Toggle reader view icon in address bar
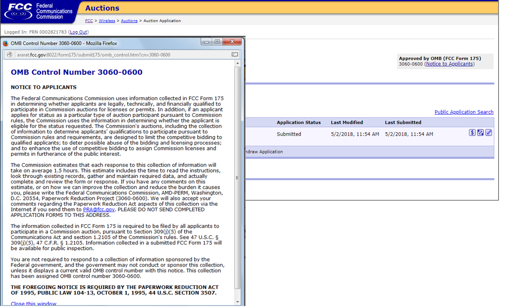Image resolution: width=517 pixels, height=308 pixels. click(x=235, y=54)
